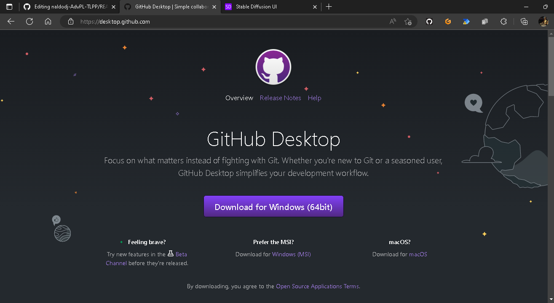
Task: Click the Read aloud icon in address bar
Action: click(392, 21)
